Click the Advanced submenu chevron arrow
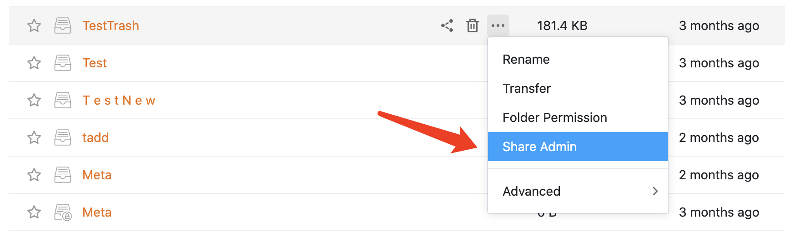 click(655, 191)
